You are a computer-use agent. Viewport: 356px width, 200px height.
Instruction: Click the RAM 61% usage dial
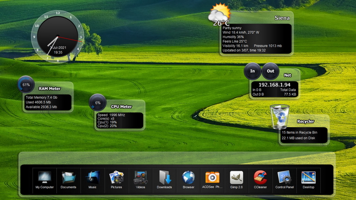26,84
